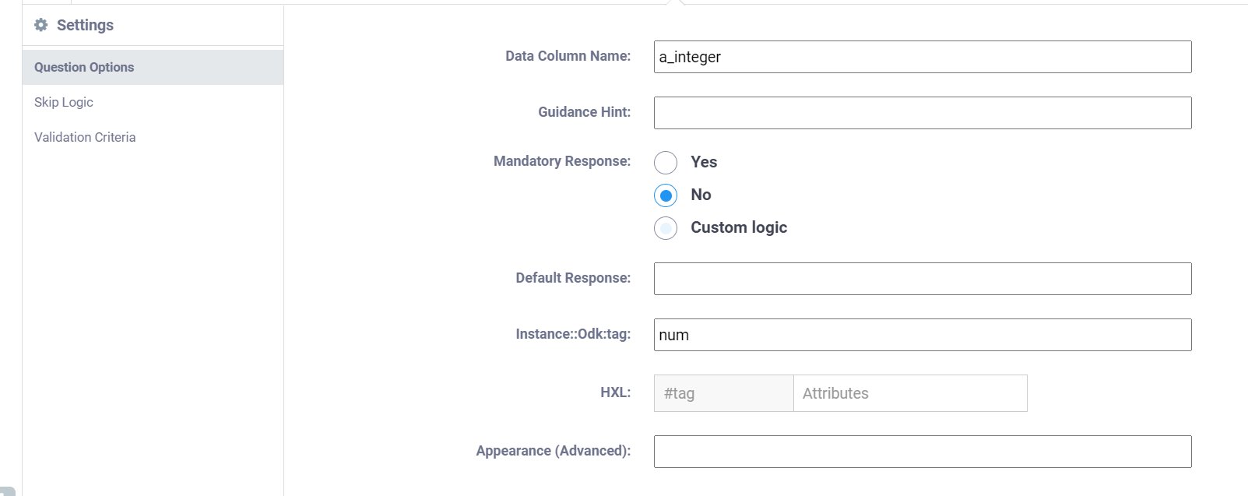Switch to Skip Logic section
The image size is (1248, 496).
pyautogui.click(x=64, y=102)
